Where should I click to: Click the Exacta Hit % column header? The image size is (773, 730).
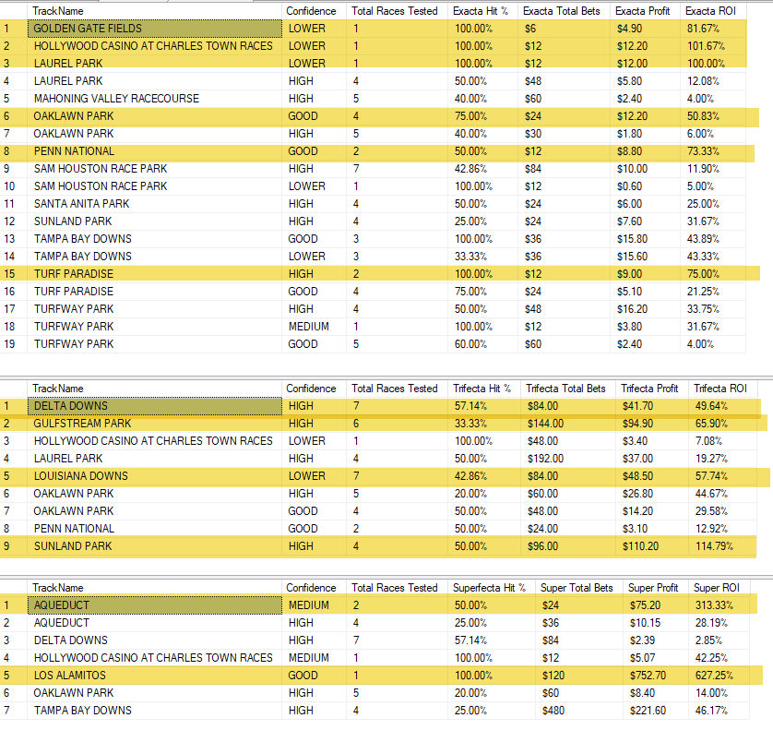point(482,11)
